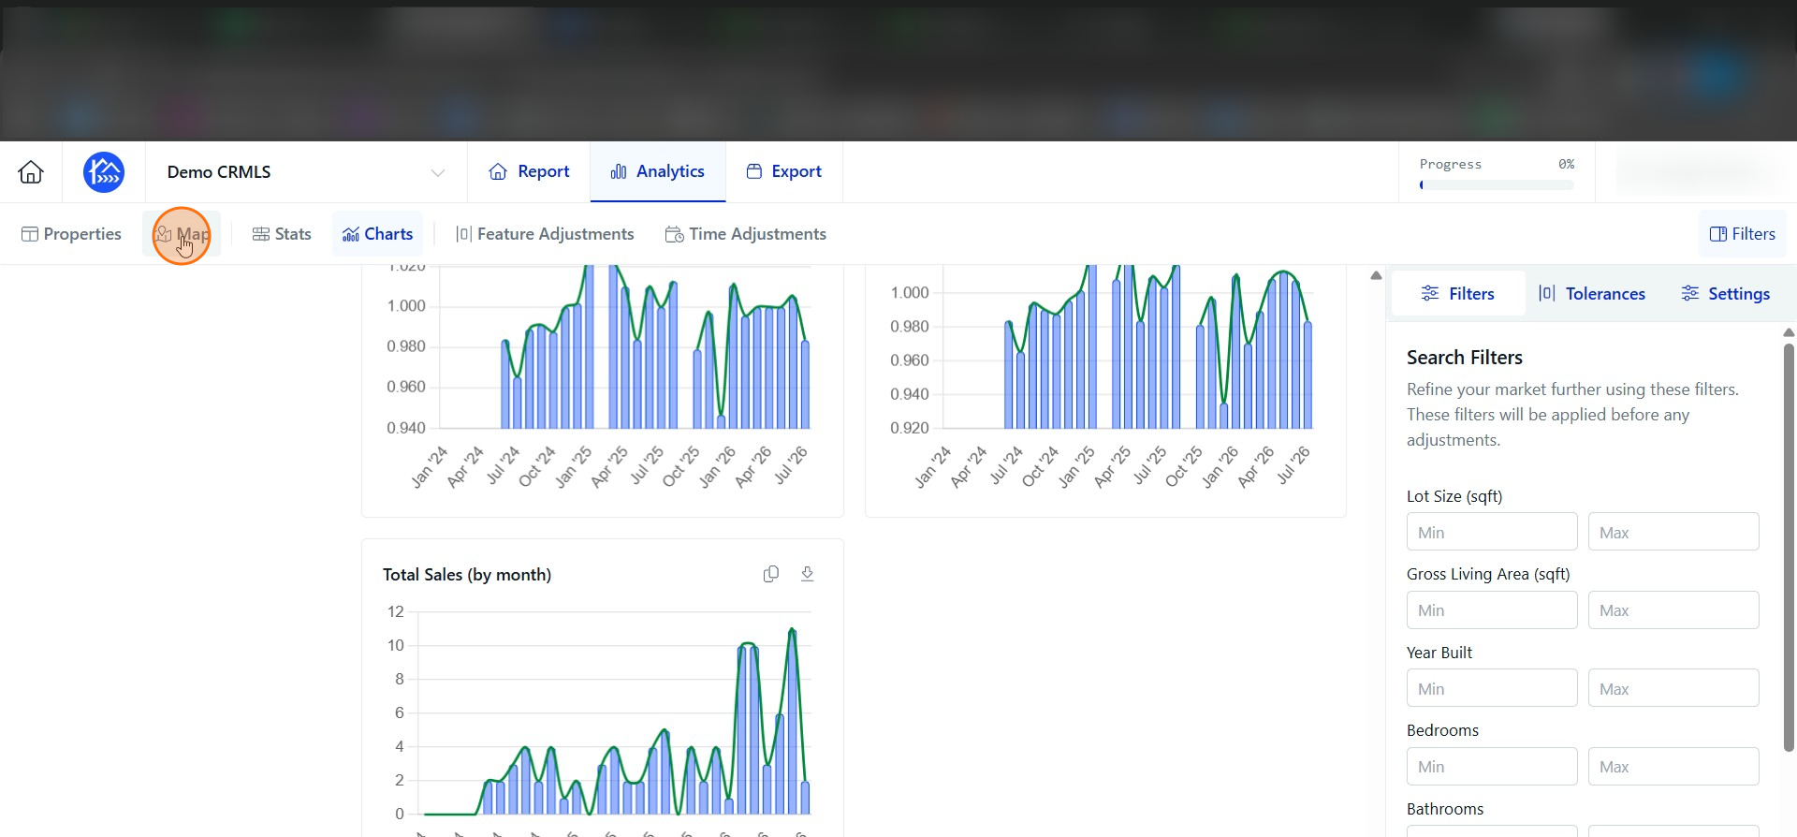Click the chart area scroll-up arrow
The image size is (1797, 837).
tap(1376, 275)
